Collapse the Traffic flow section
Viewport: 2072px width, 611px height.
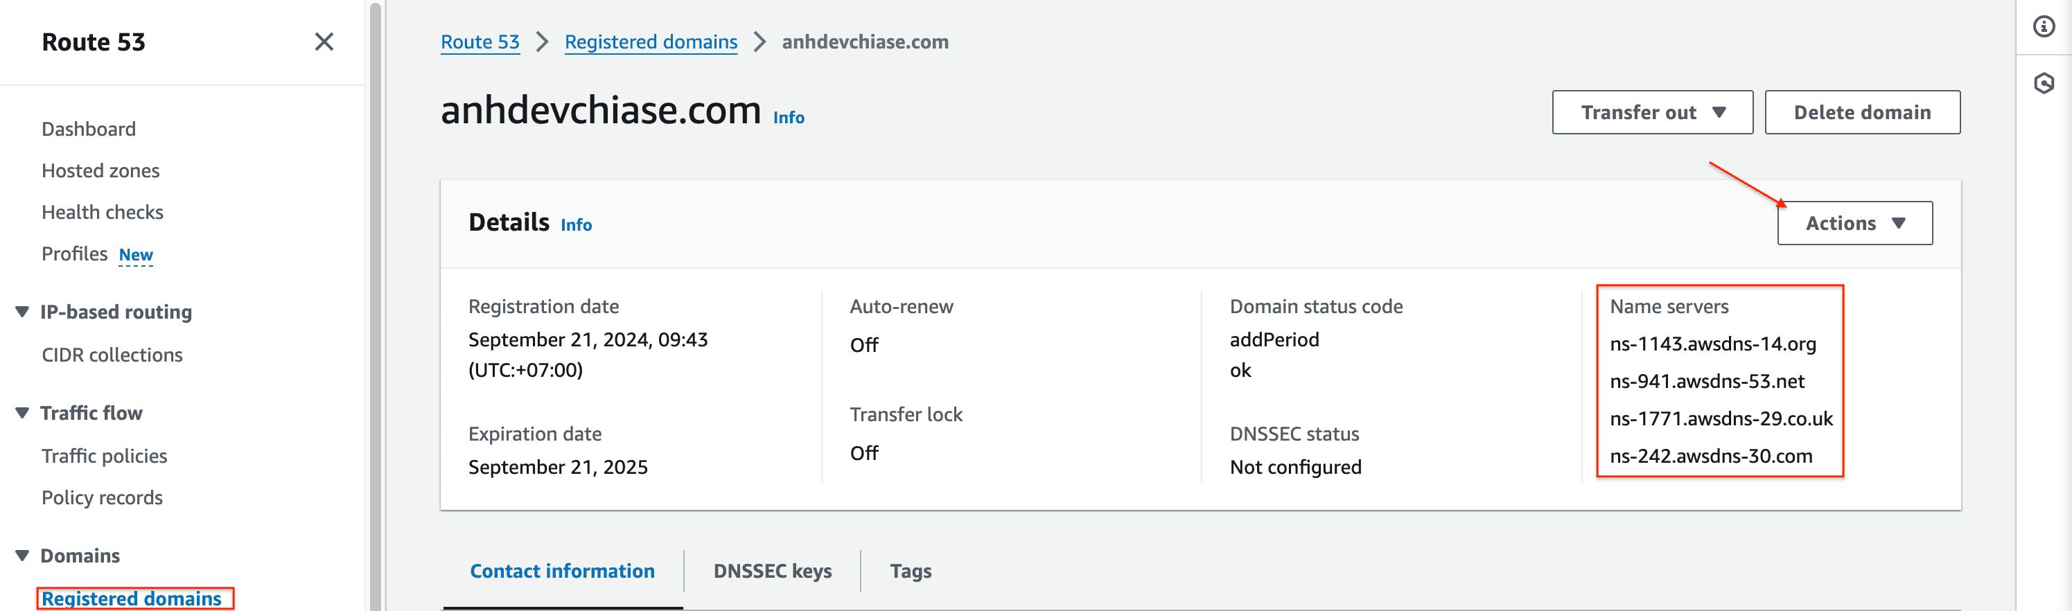pyautogui.click(x=22, y=414)
